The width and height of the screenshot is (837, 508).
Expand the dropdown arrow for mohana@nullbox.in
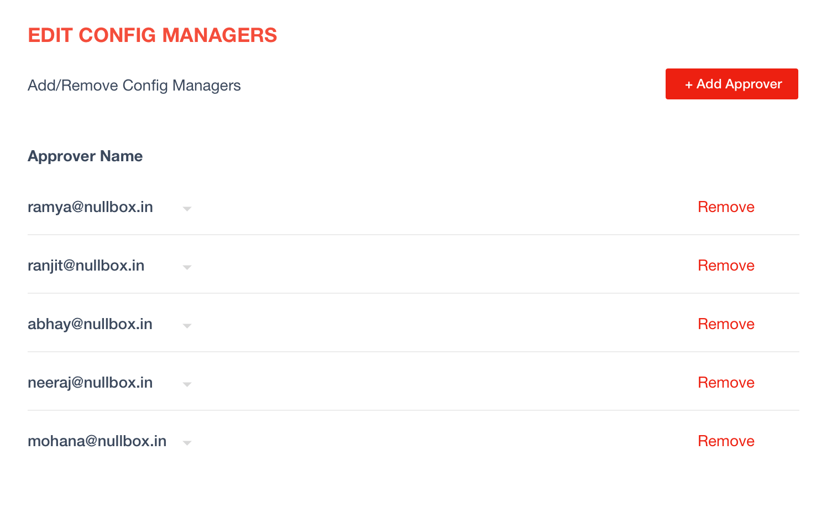click(187, 443)
